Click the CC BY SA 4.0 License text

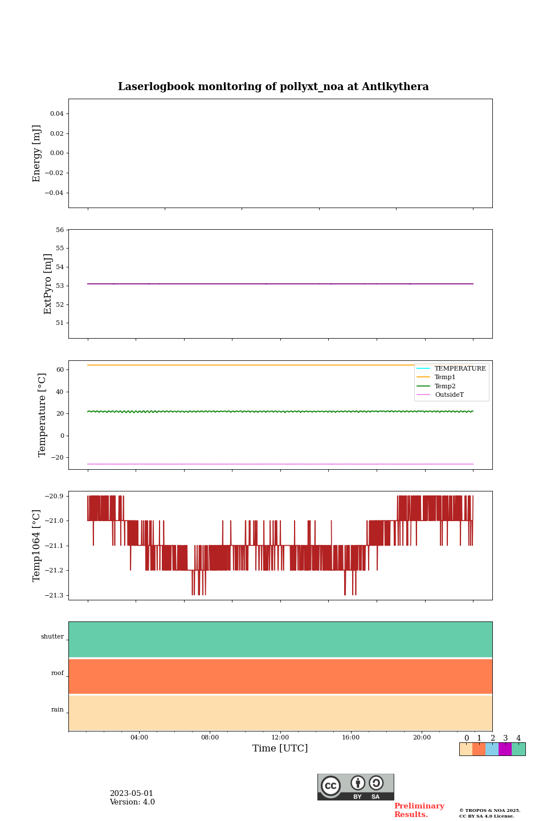coord(487,816)
